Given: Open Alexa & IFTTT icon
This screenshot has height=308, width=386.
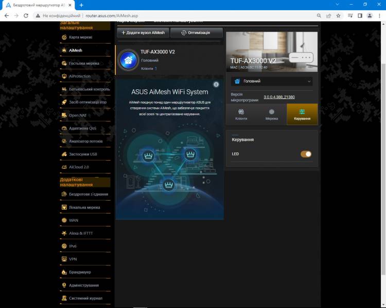Looking at the screenshot, I should pyautogui.click(x=64, y=233).
